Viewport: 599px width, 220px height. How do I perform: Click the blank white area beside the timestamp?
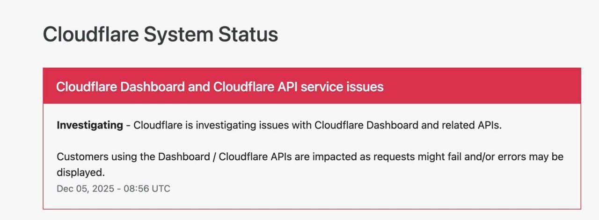pos(374,189)
